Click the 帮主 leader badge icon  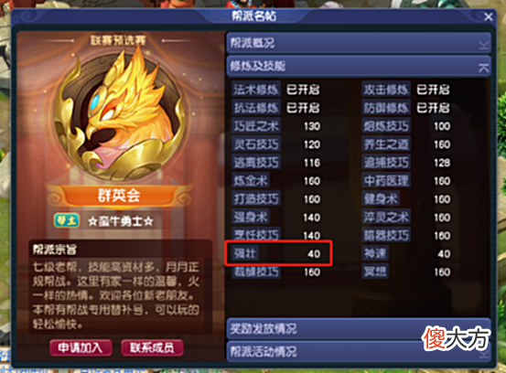click(x=67, y=221)
